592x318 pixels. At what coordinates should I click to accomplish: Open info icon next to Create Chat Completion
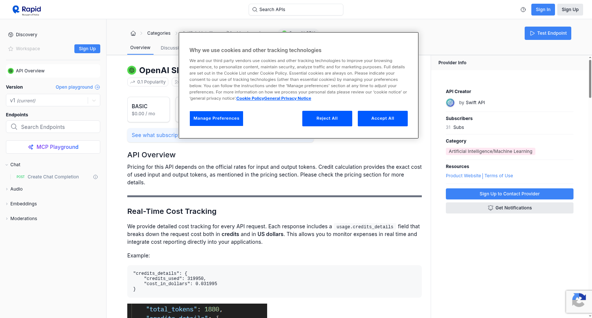click(x=95, y=177)
